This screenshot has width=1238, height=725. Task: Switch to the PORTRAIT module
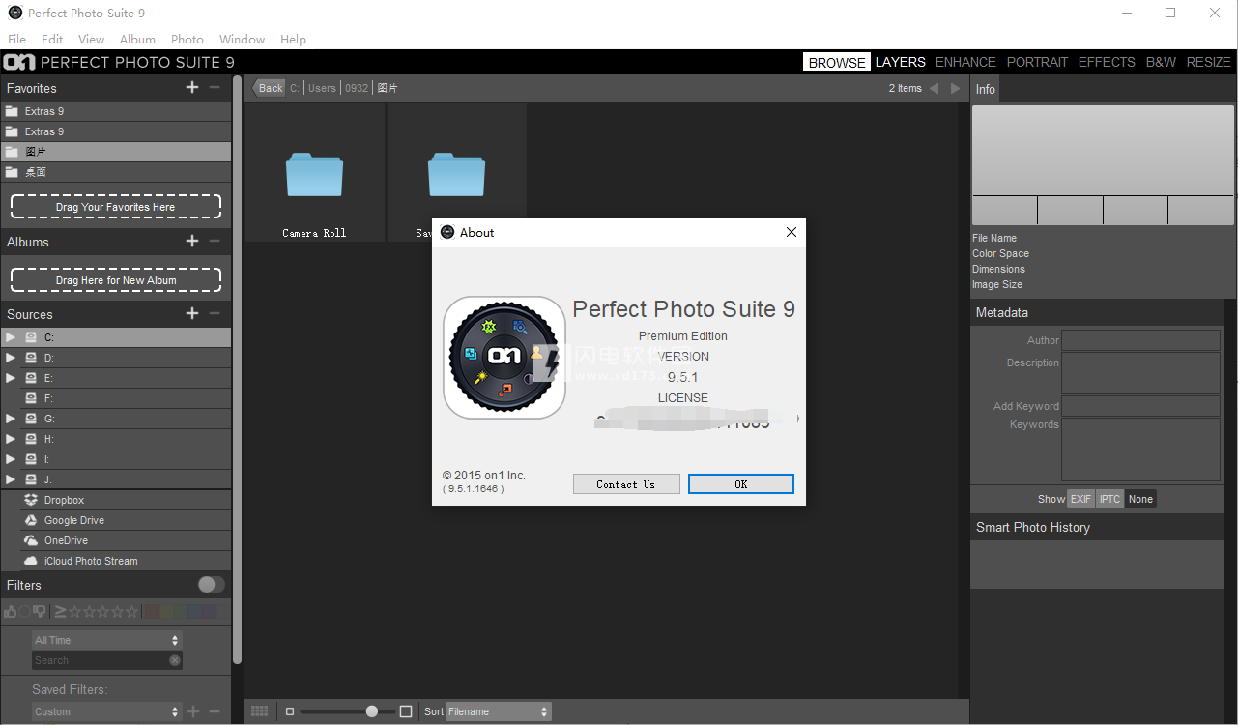(x=1037, y=62)
